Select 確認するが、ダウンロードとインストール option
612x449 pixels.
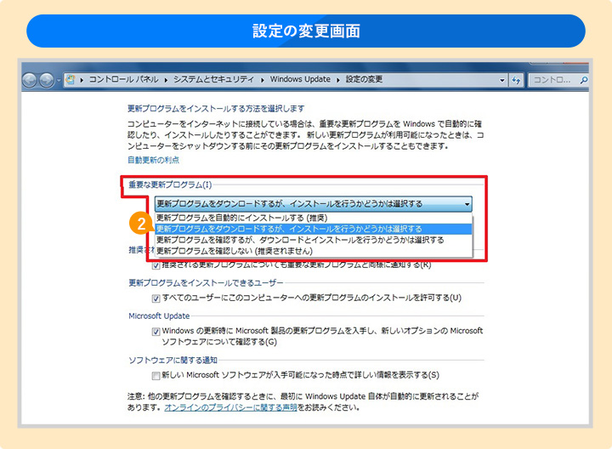click(x=299, y=241)
